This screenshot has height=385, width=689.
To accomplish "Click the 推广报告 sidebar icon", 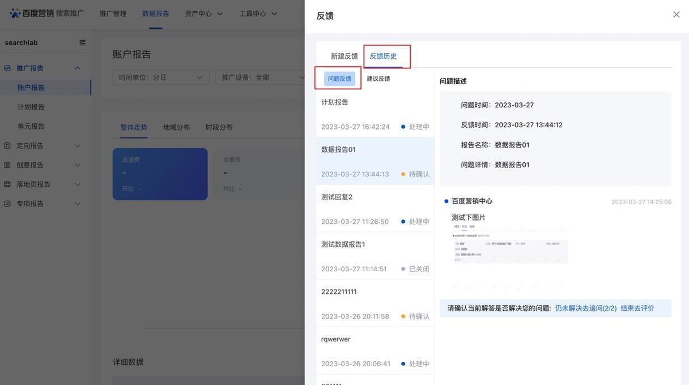I will pos(7,68).
